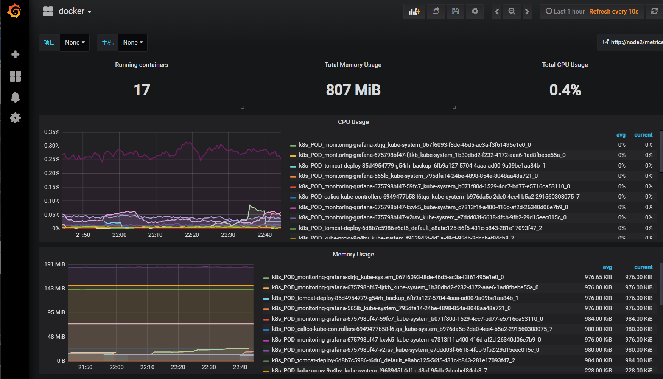Toggle Memory series calico-kube-controllers-6949477b58-l6tqs
Viewport: 663px width, 379px height.
412,329
